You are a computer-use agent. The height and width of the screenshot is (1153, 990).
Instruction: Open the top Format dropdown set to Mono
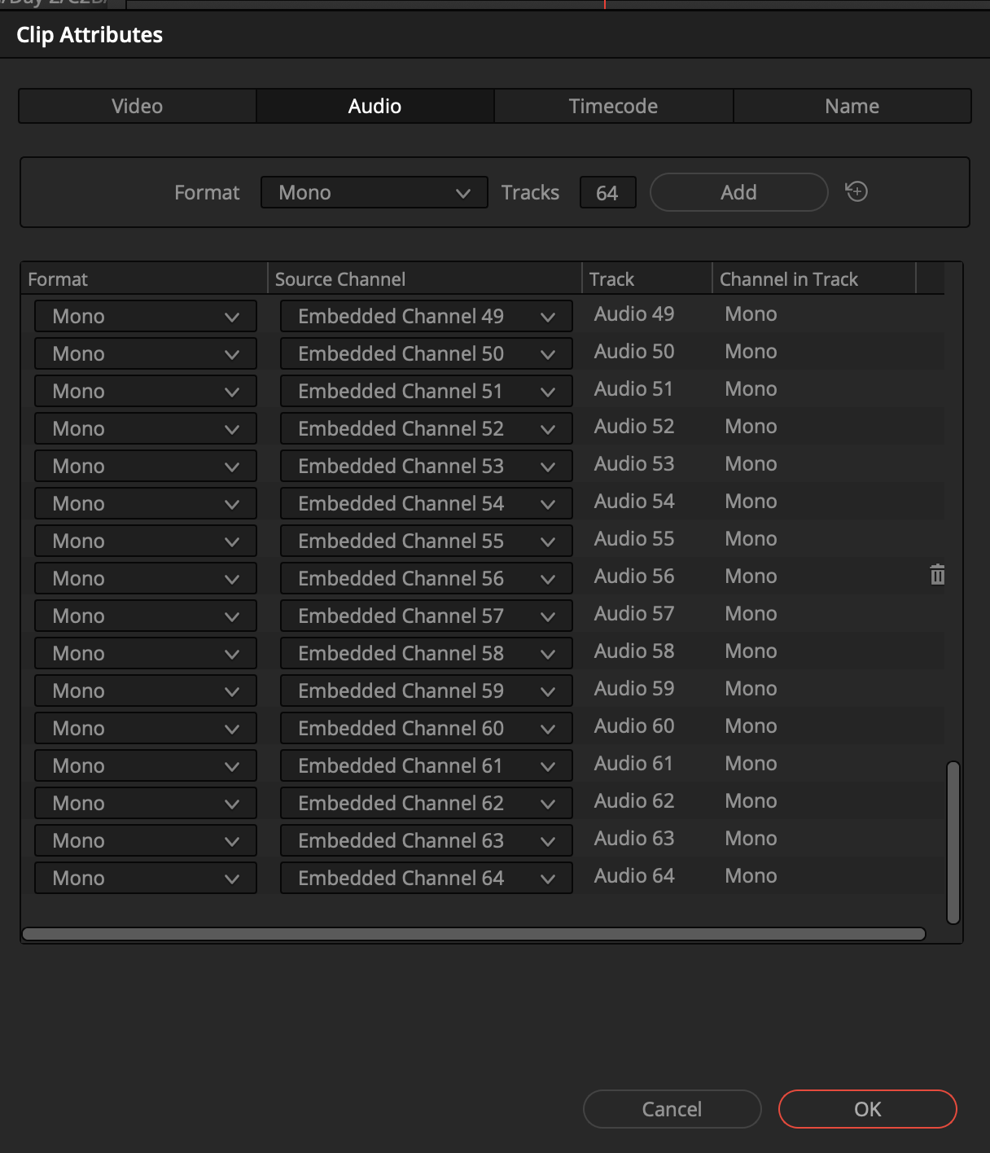click(374, 193)
